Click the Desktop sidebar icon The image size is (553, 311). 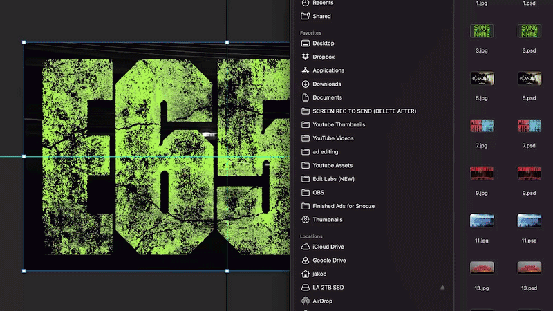tap(306, 44)
